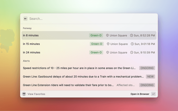Viewport: 178px width, 111px height.
Task: Open the speed restrictions alert
Action: tap(79, 68)
